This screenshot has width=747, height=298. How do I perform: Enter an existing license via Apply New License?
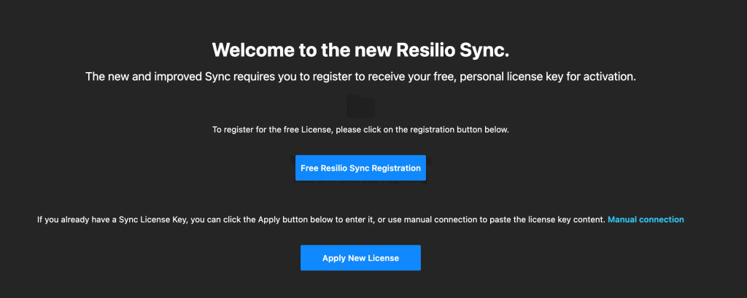(360, 258)
